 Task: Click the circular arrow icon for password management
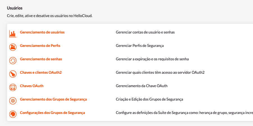[x=13, y=61]
